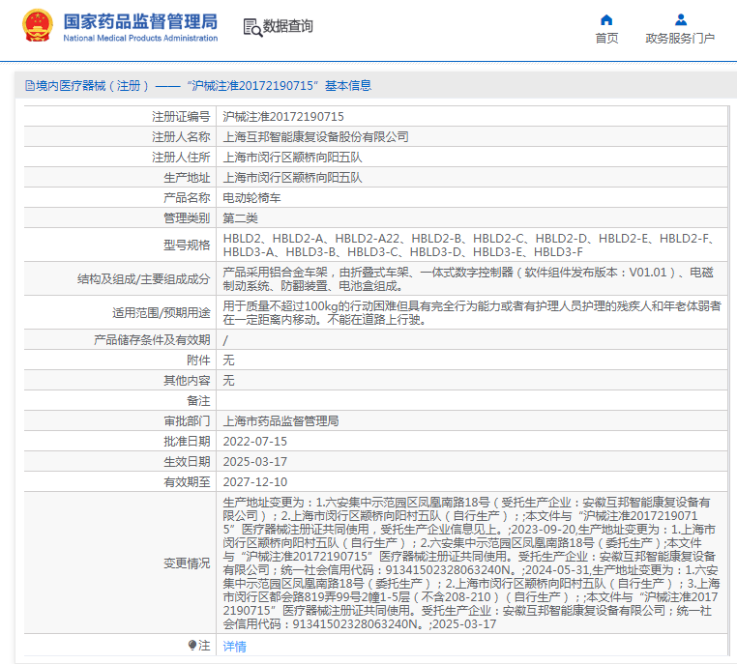Click the 首页 home icon
Viewport: 737px width, 664px height.
(x=606, y=19)
